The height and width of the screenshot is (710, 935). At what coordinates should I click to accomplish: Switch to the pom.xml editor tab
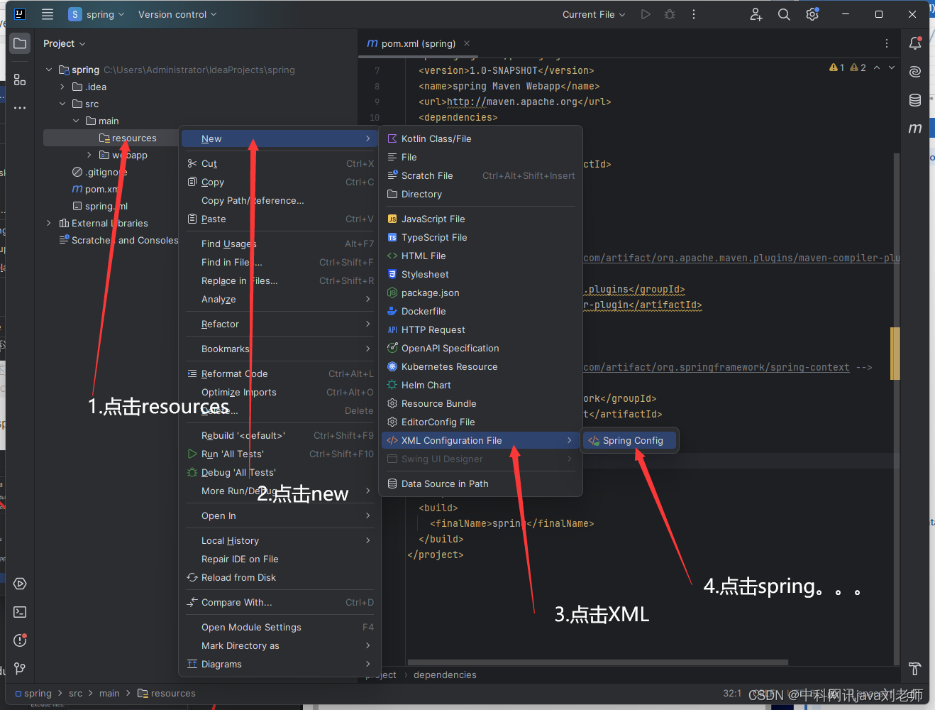417,43
